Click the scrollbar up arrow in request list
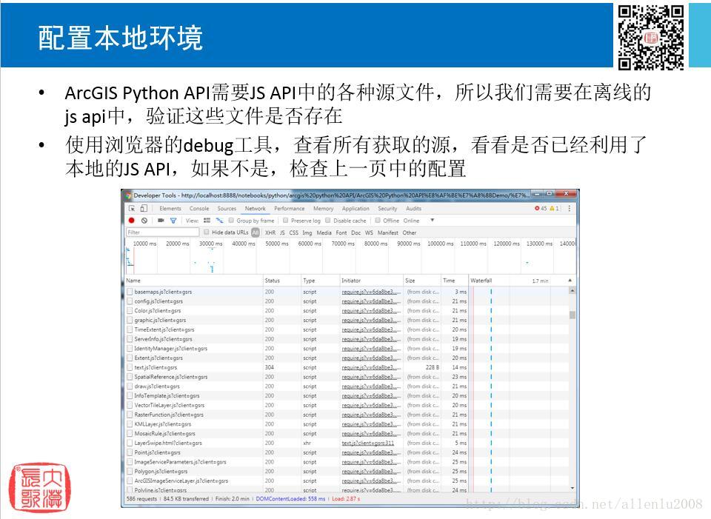This screenshot has height=519, width=711. [x=573, y=290]
